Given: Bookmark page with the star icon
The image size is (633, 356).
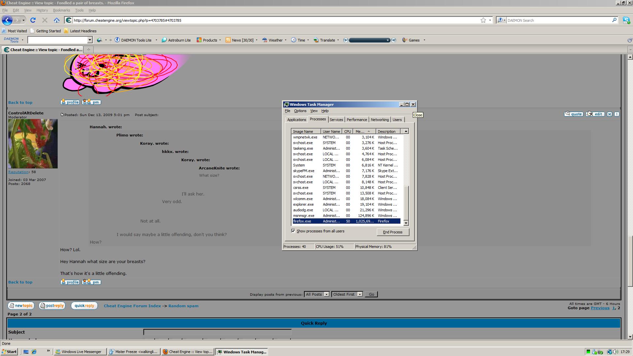Looking at the screenshot, I should pyautogui.click(x=483, y=20).
